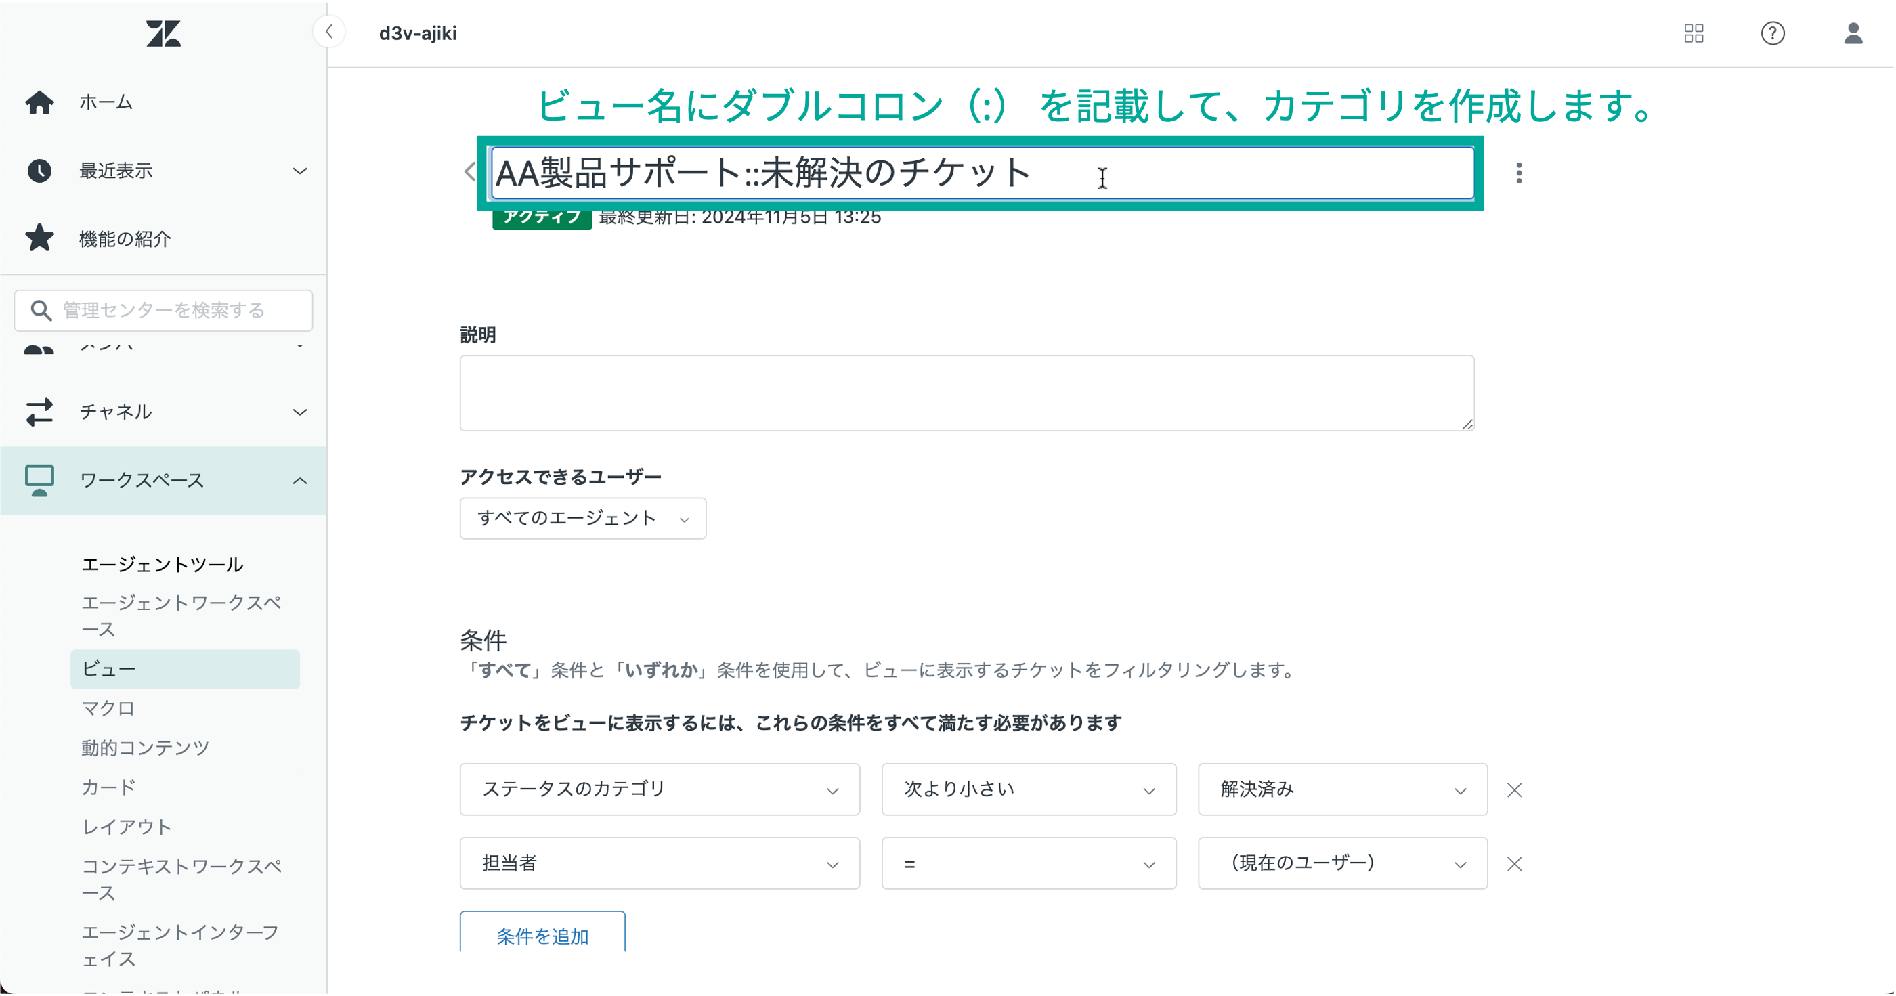Select the home icon in the sidebar
Screen dimensions: 1896x996
pyautogui.click(x=41, y=102)
